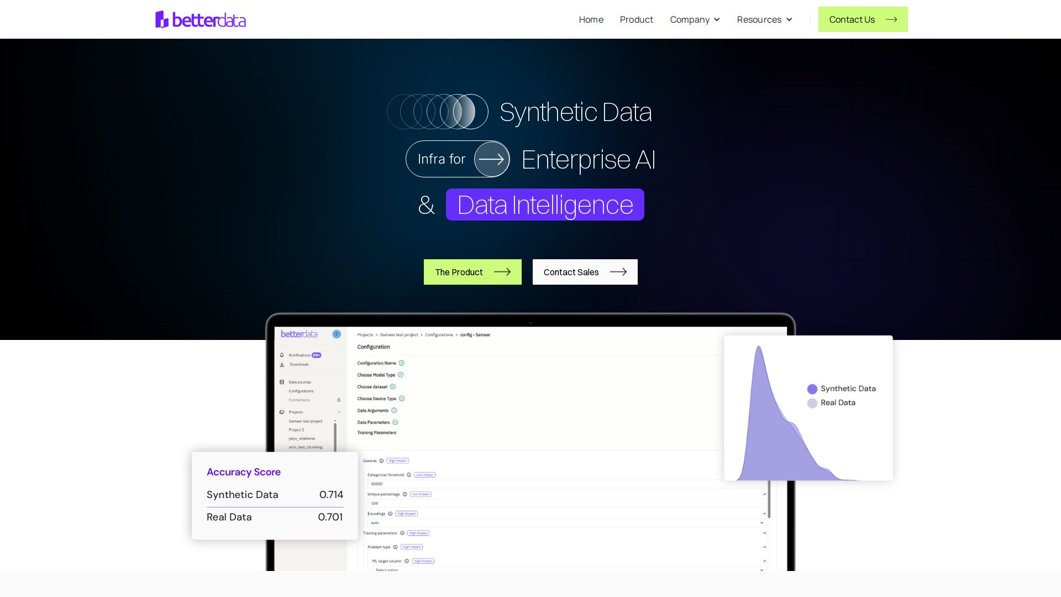Viewport: 1061px width, 597px height.
Task: Click the Sameer test project breadcrumb
Action: click(x=399, y=335)
